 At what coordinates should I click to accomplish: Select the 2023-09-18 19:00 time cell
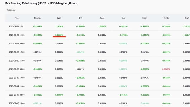pos(17,103)
